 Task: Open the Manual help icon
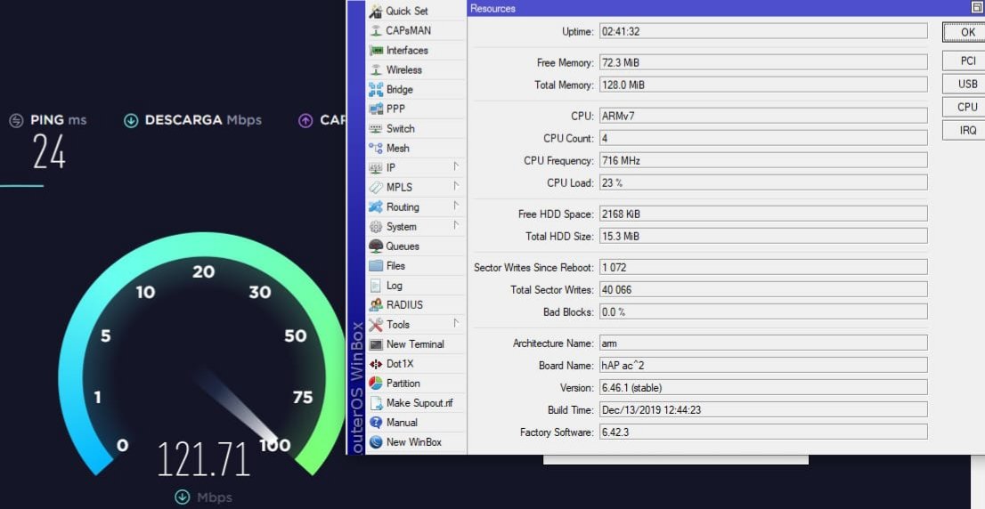click(x=376, y=423)
